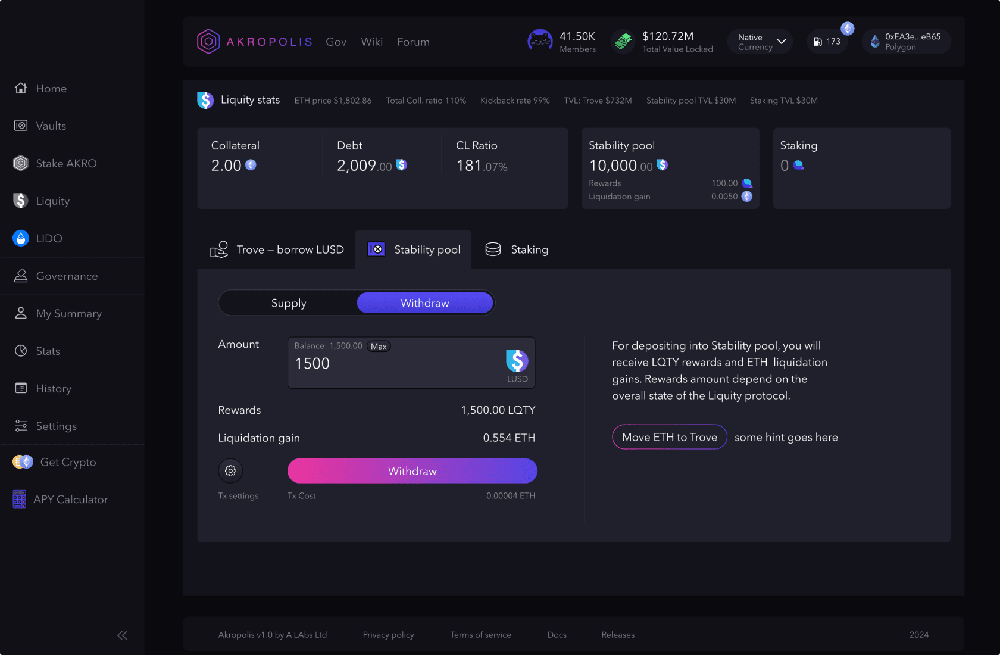
Task: Click the Staking summary card
Action: 862,169
